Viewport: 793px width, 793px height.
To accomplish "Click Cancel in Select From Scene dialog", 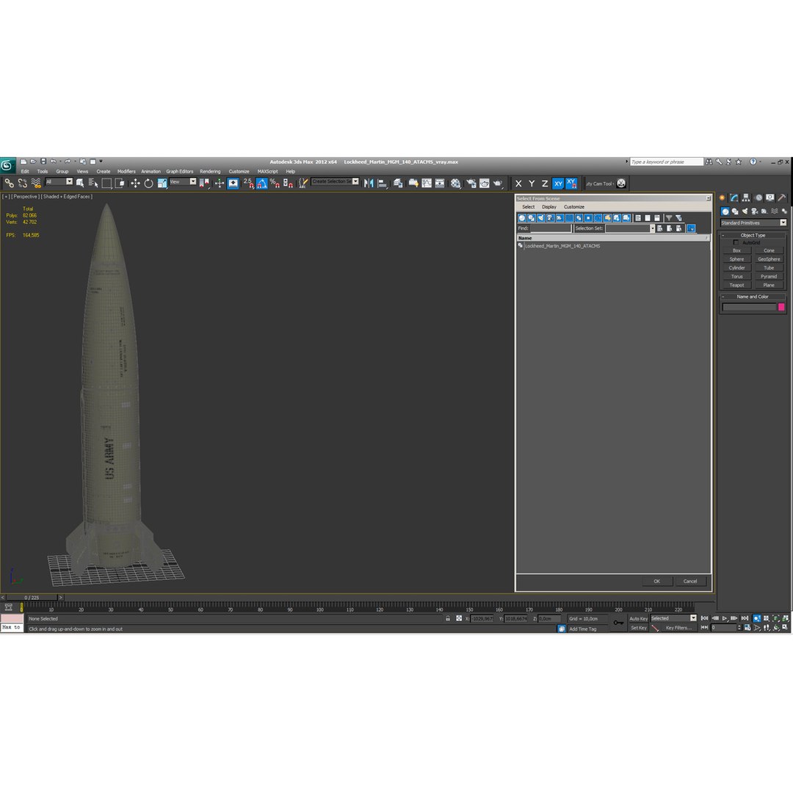I will coord(689,581).
